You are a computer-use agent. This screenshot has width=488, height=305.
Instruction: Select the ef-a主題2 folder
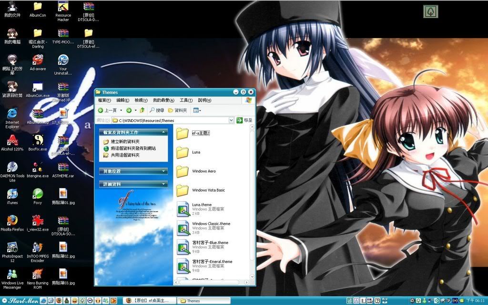[x=193, y=133]
